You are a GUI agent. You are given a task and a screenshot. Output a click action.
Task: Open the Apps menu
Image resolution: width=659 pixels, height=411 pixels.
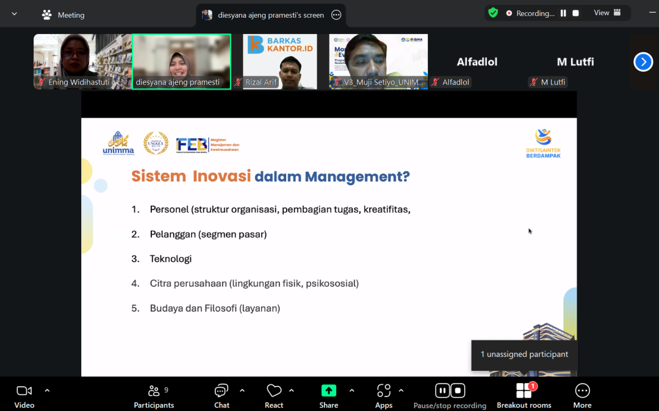coord(384,396)
